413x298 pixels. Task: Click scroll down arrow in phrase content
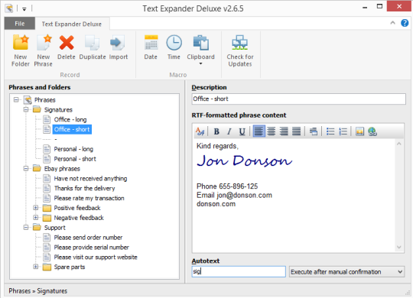398,248
